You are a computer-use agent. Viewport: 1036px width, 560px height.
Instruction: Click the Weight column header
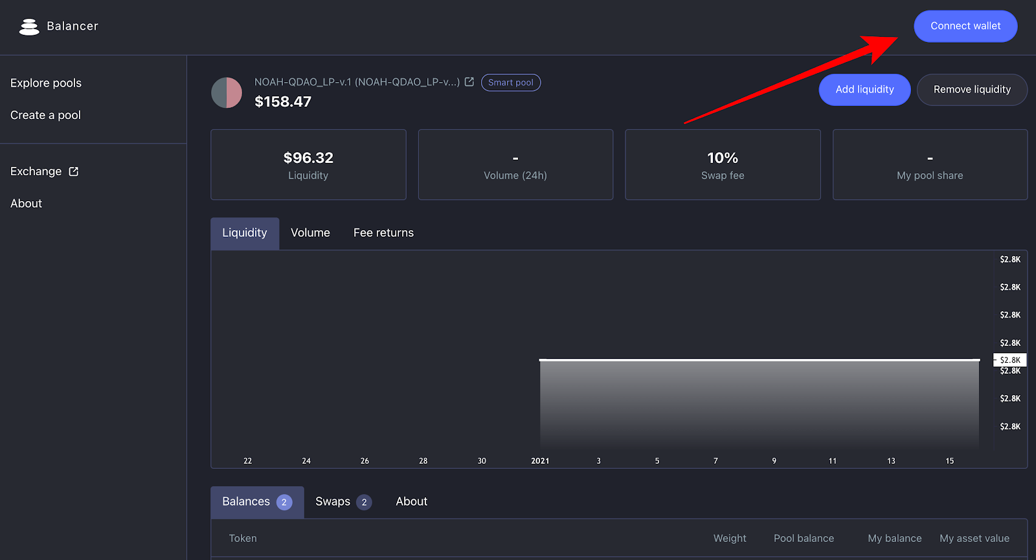730,539
